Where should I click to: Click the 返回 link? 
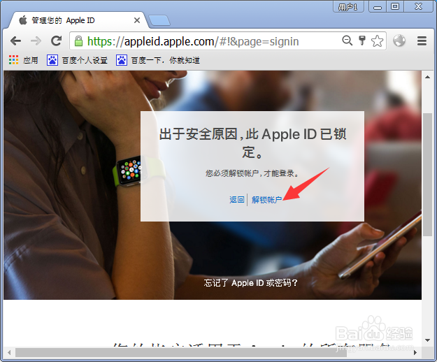point(236,200)
